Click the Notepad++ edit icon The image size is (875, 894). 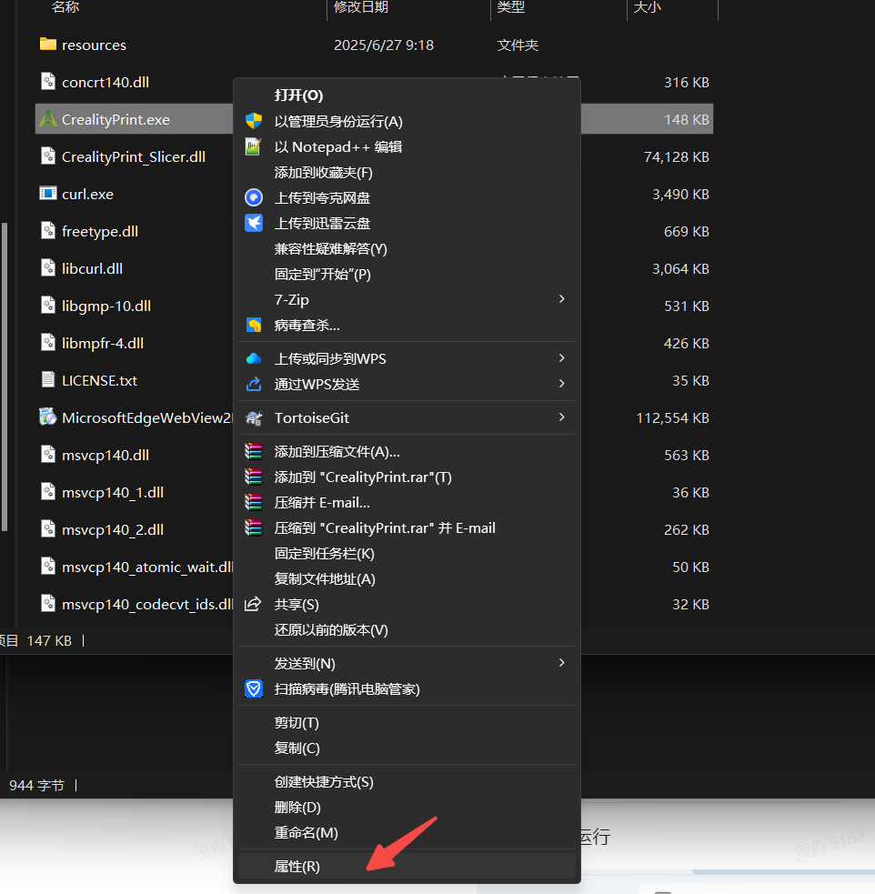tap(254, 146)
